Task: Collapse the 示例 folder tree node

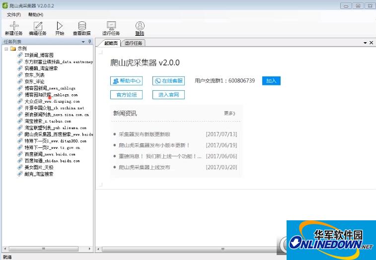Action: (x=6, y=49)
